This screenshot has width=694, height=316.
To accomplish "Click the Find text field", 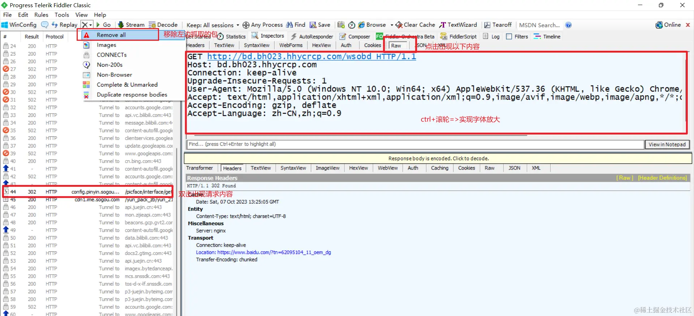I will point(415,144).
